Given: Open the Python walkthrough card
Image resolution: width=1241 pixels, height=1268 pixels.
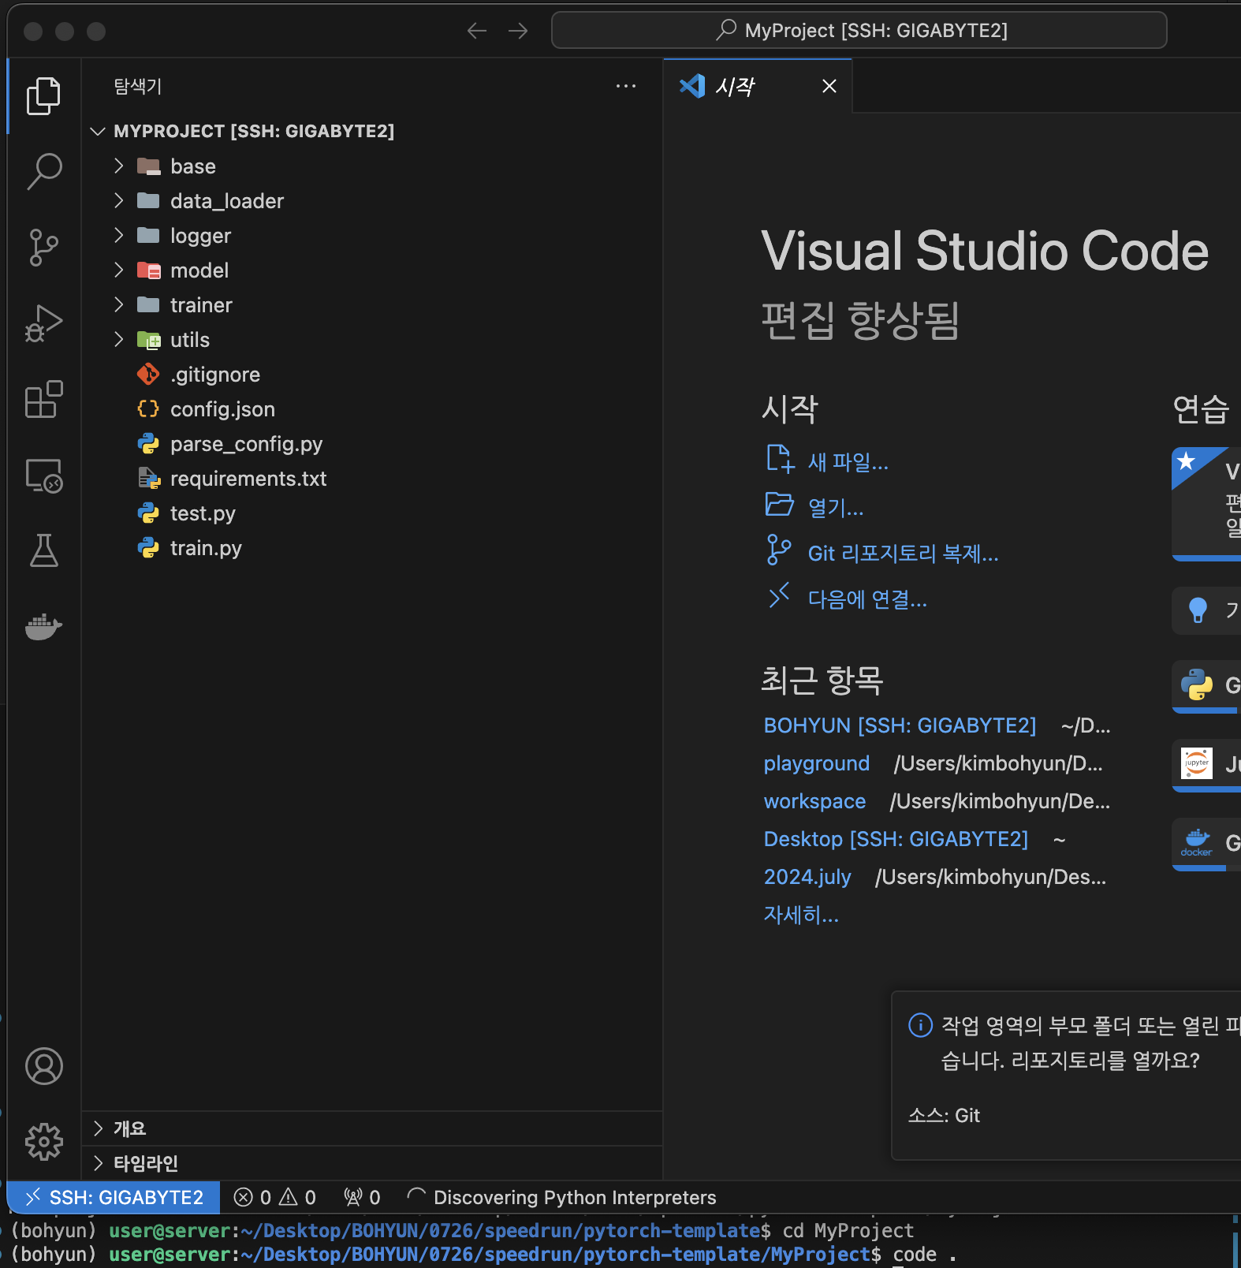Looking at the screenshot, I should click(x=1206, y=686).
